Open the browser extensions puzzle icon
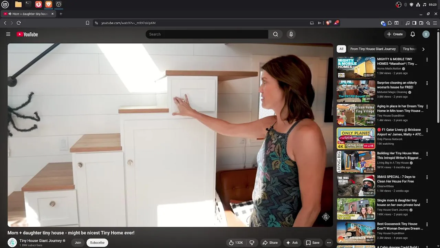This screenshot has height=248, width=440. pyautogui.click(x=389, y=23)
